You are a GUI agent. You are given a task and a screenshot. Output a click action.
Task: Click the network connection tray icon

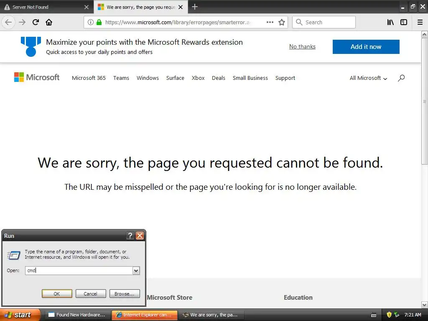(x=397, y=315)
